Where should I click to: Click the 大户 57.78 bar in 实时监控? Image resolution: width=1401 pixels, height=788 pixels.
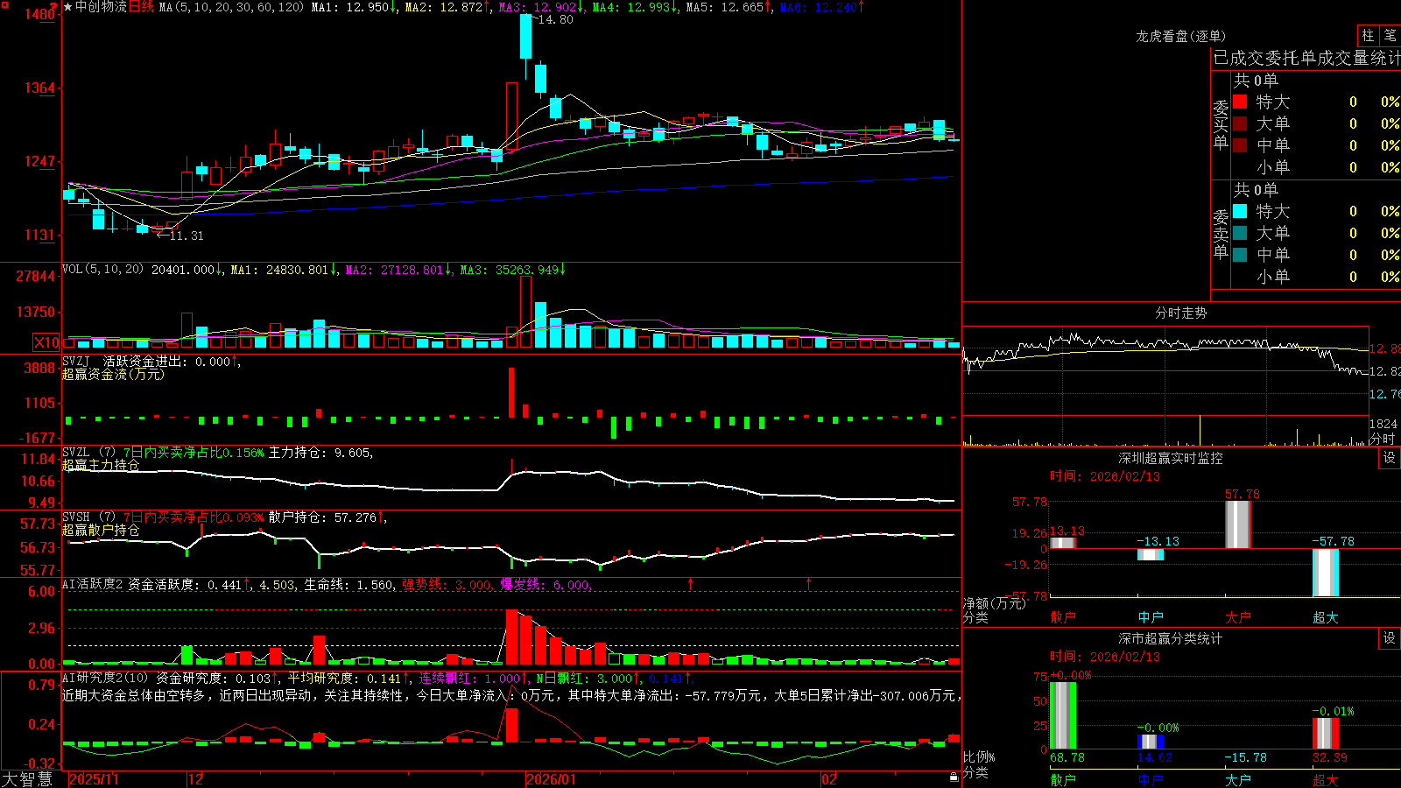(1238, 524)
